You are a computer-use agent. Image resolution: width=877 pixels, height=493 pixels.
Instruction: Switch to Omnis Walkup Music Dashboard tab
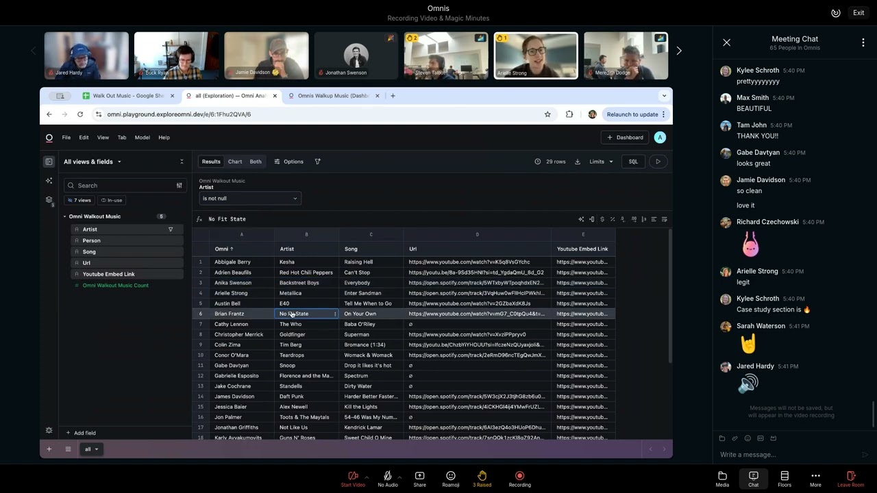[x=332, y=96]
